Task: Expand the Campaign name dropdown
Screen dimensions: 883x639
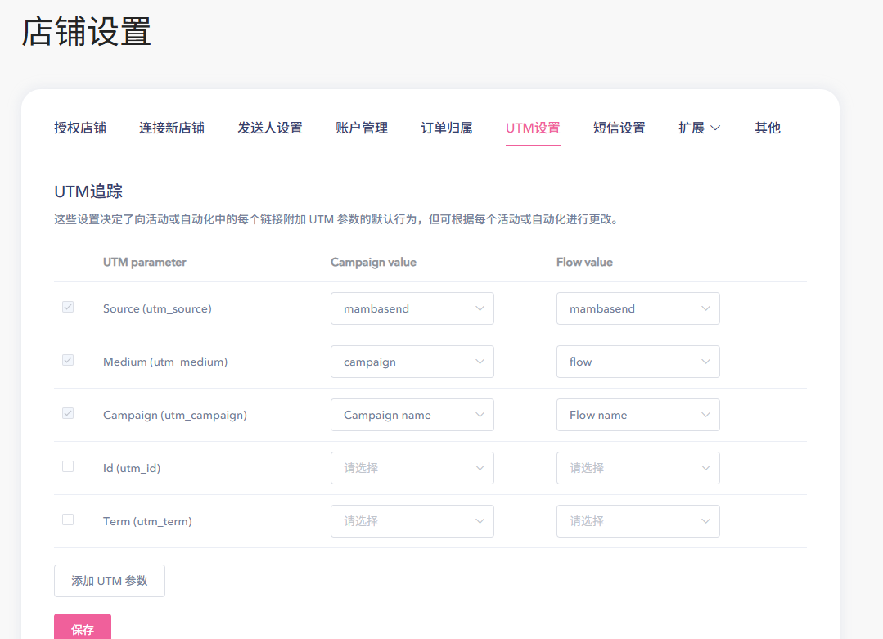Action: [x=412, y=415]
